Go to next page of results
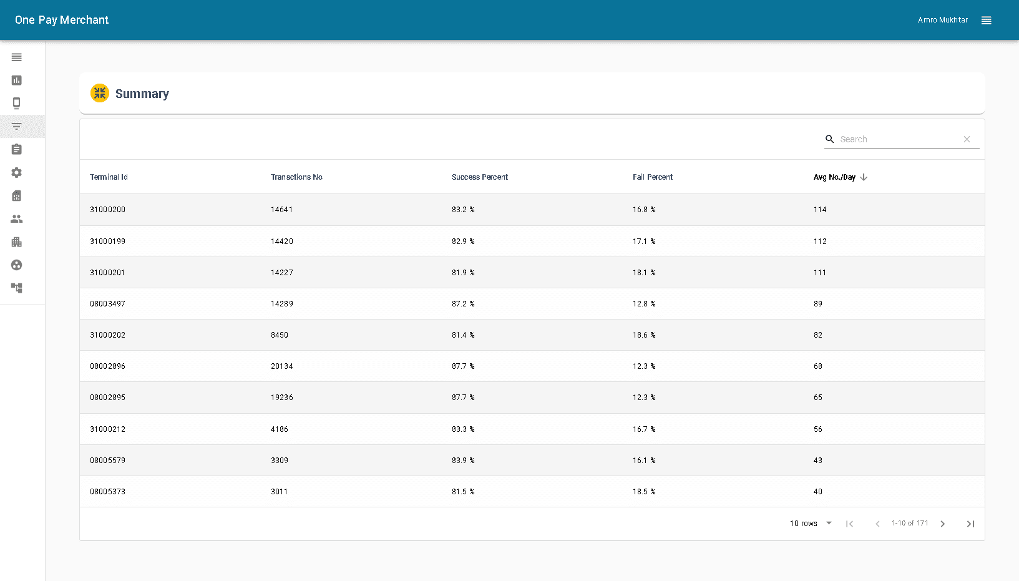 (942, 524)
